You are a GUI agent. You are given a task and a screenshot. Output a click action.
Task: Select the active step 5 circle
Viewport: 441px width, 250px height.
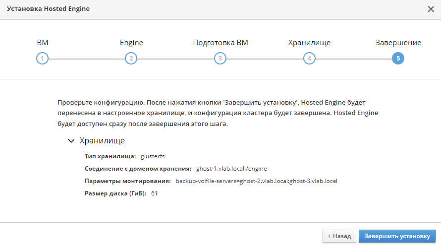pyautogui.click(x=398, y=58)
